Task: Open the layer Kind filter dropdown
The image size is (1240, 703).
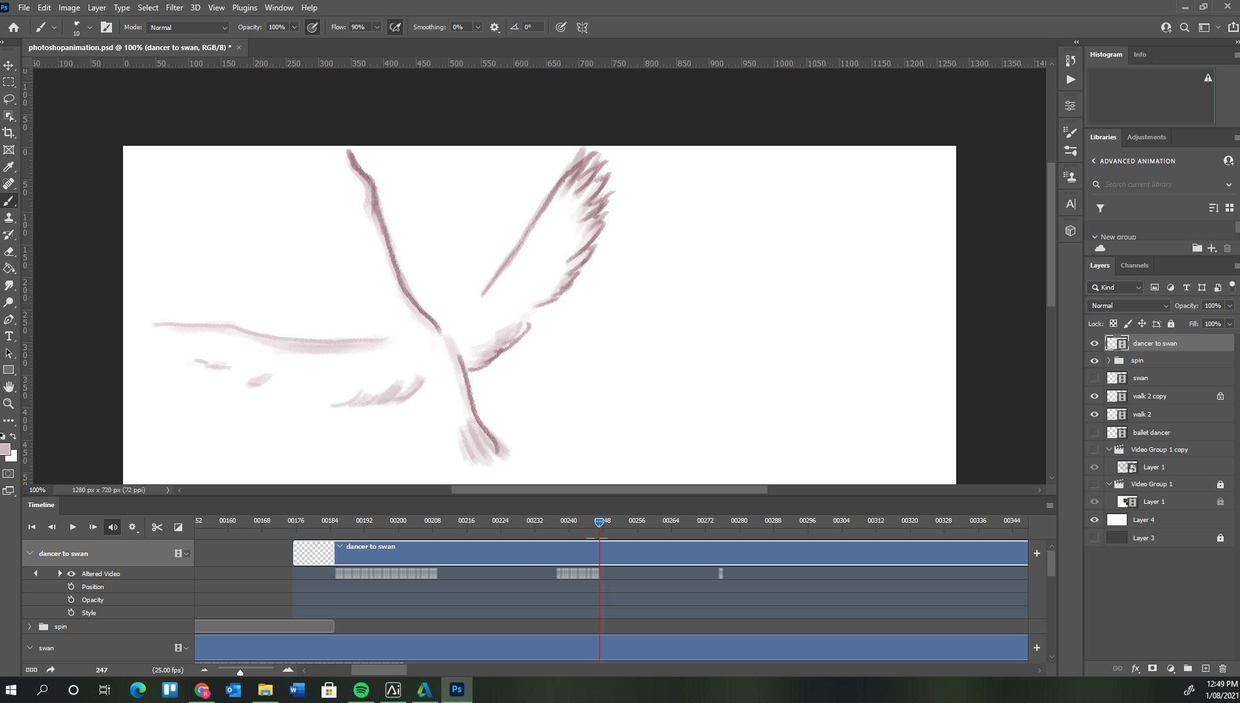Action: [x=1116, y=288]
